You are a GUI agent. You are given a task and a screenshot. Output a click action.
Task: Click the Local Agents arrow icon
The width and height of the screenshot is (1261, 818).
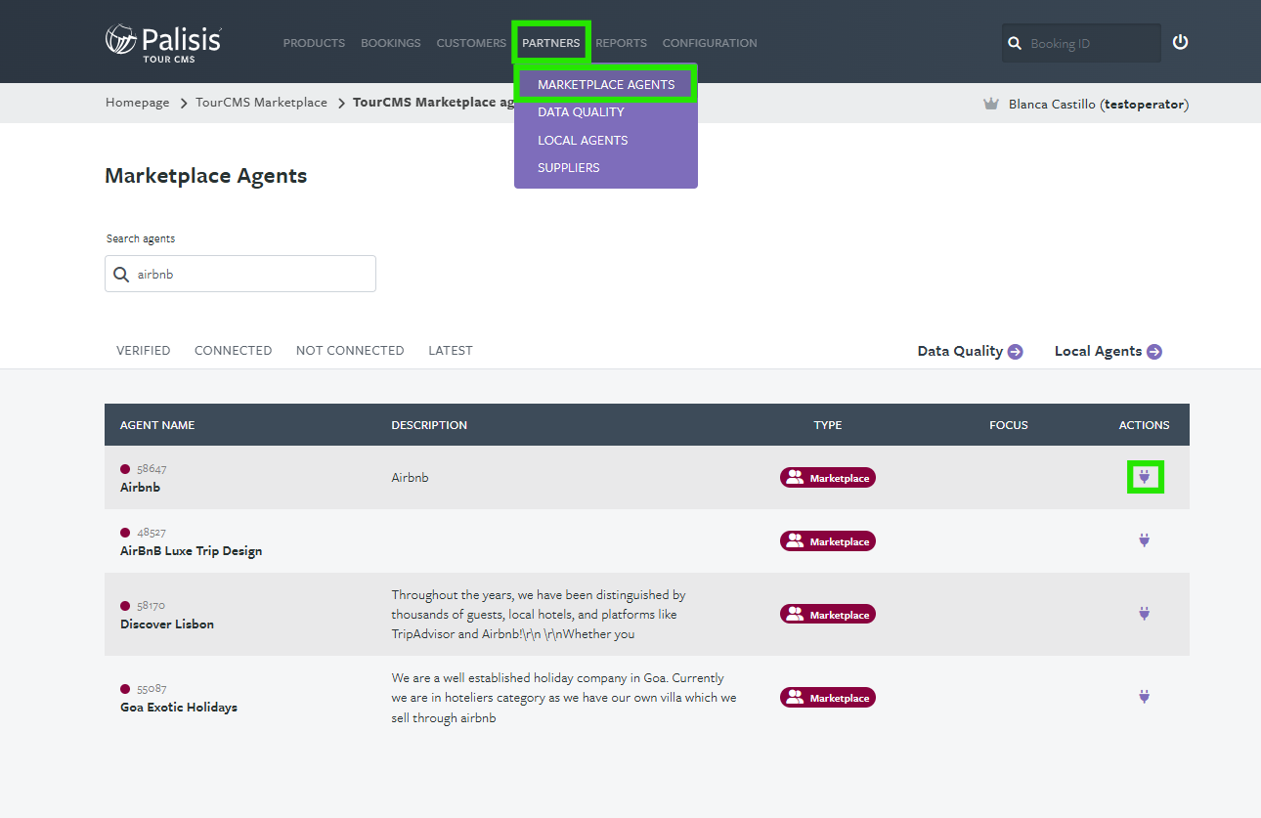tap(1154, 352)
